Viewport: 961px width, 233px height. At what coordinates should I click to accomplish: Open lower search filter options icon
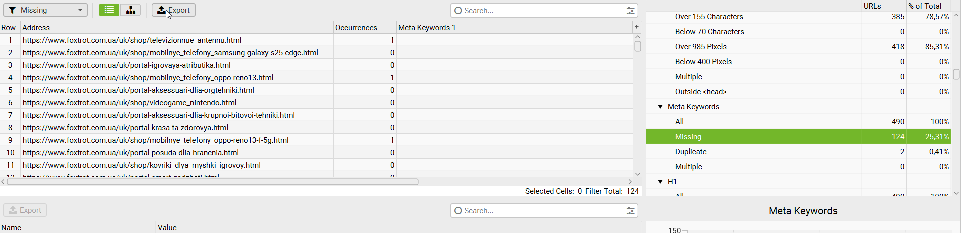[630, 211]
